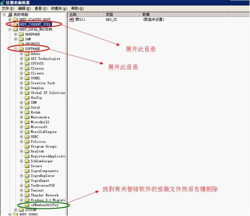Viewport: 250px width, 216px height.
Task: Select the Thunder Network key
Action: tap(45, 195)
